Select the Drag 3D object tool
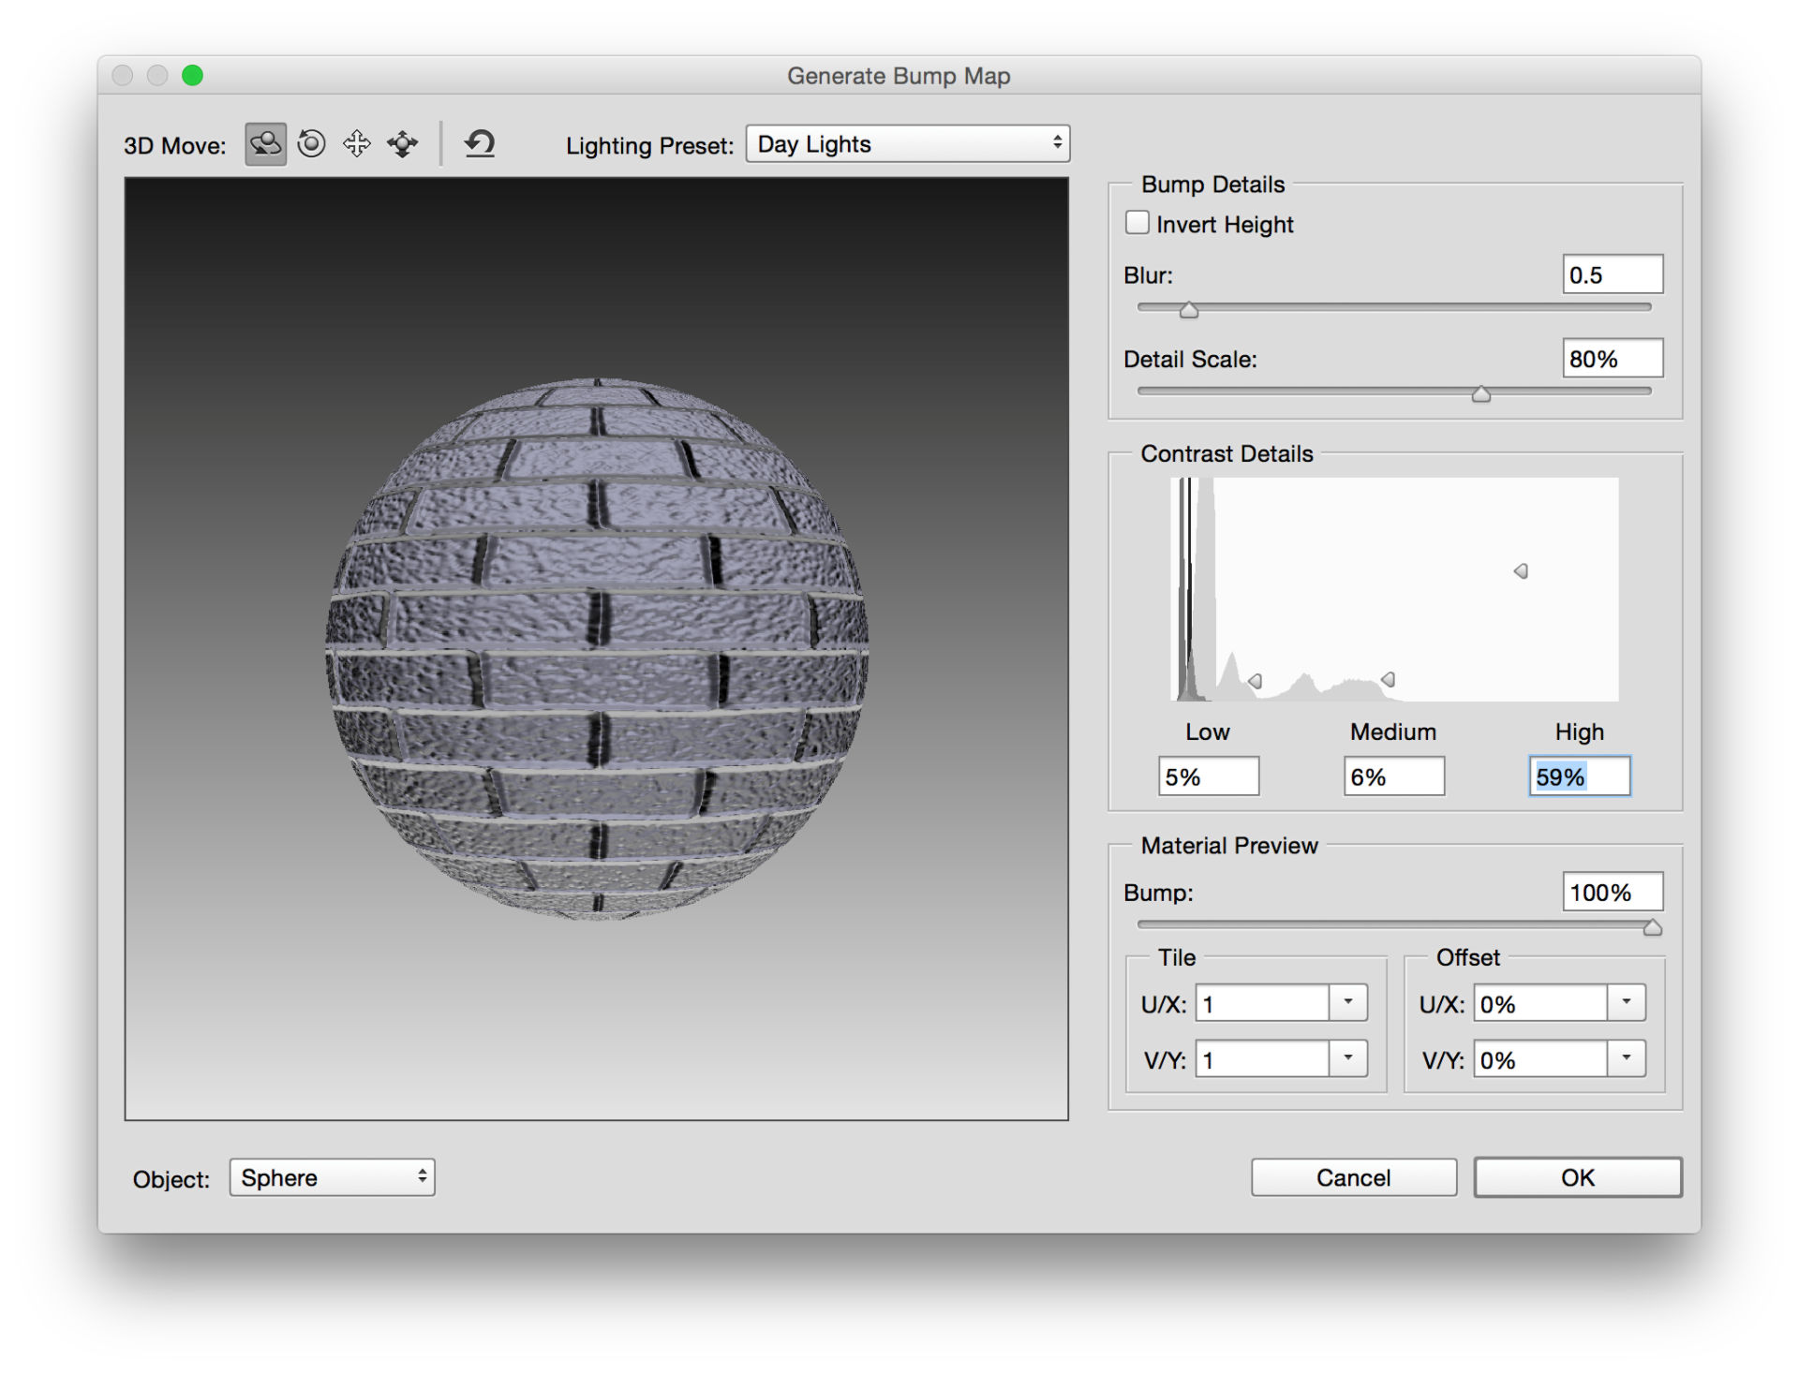 357,142
